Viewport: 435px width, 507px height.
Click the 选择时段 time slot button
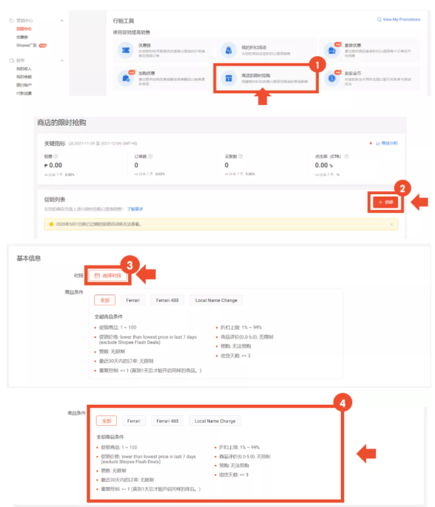pyautogui.click(x=107, y=275)
